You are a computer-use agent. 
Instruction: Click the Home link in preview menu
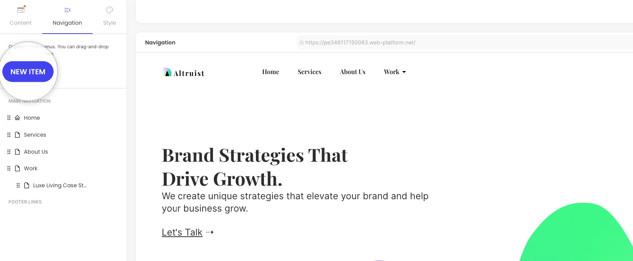point(271,72)
